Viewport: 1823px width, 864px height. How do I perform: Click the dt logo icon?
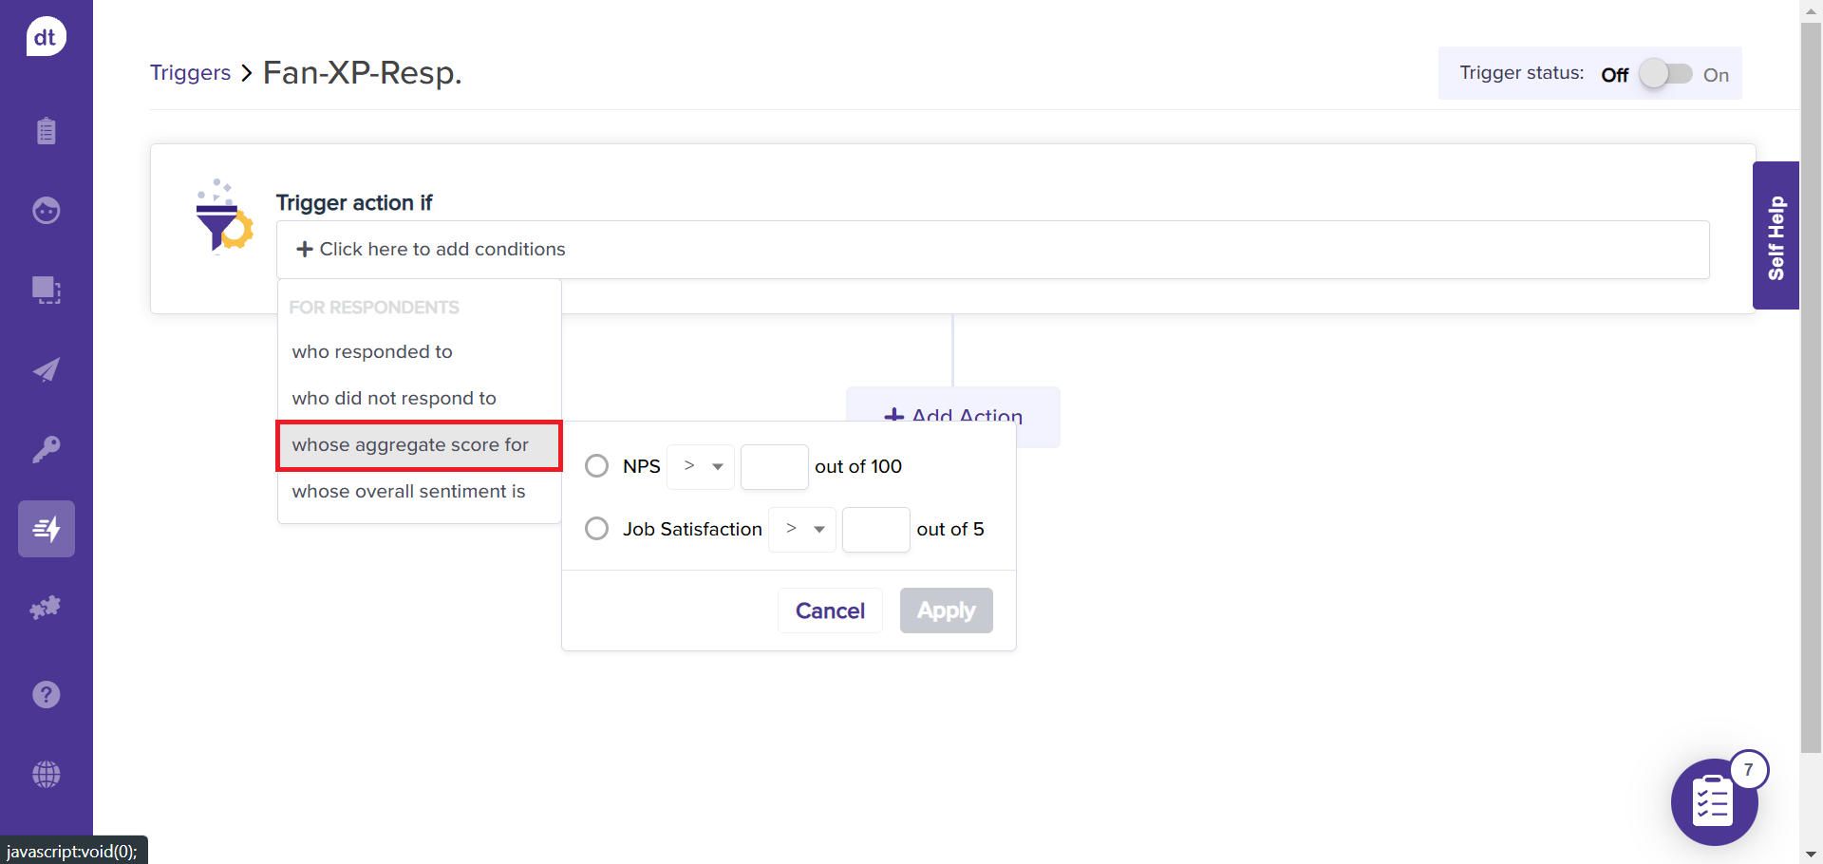[x=46, y=37]
